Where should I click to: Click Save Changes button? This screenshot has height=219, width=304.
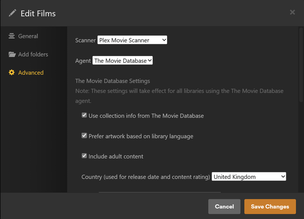click(x=270, y=207)
